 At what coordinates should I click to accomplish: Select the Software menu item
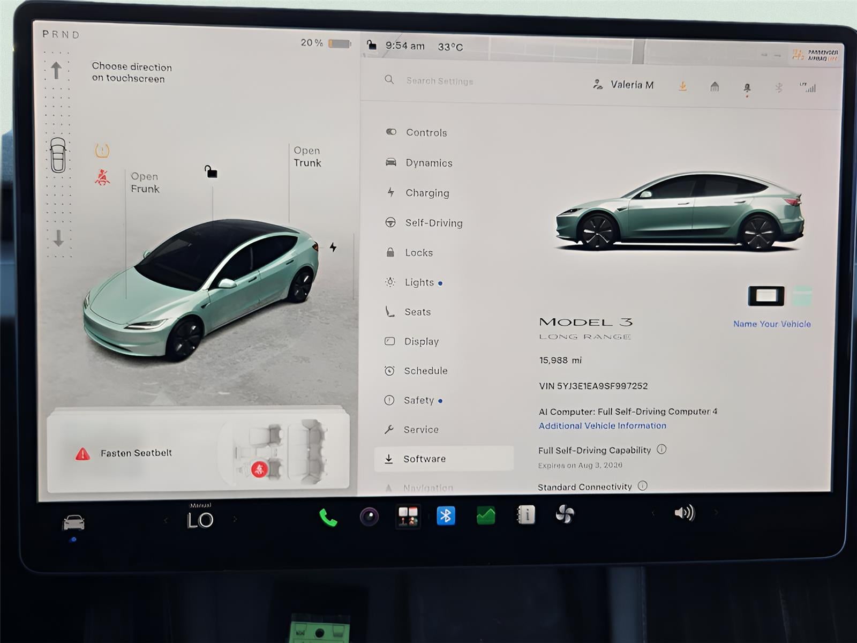[443, 459]
